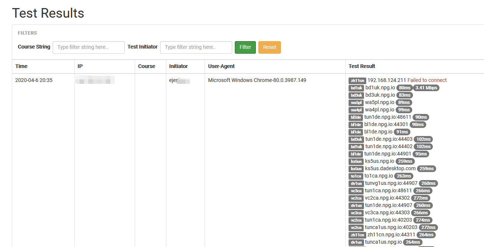Click the 2020-04-6 20:35 timestamp cell

(34, 80)
